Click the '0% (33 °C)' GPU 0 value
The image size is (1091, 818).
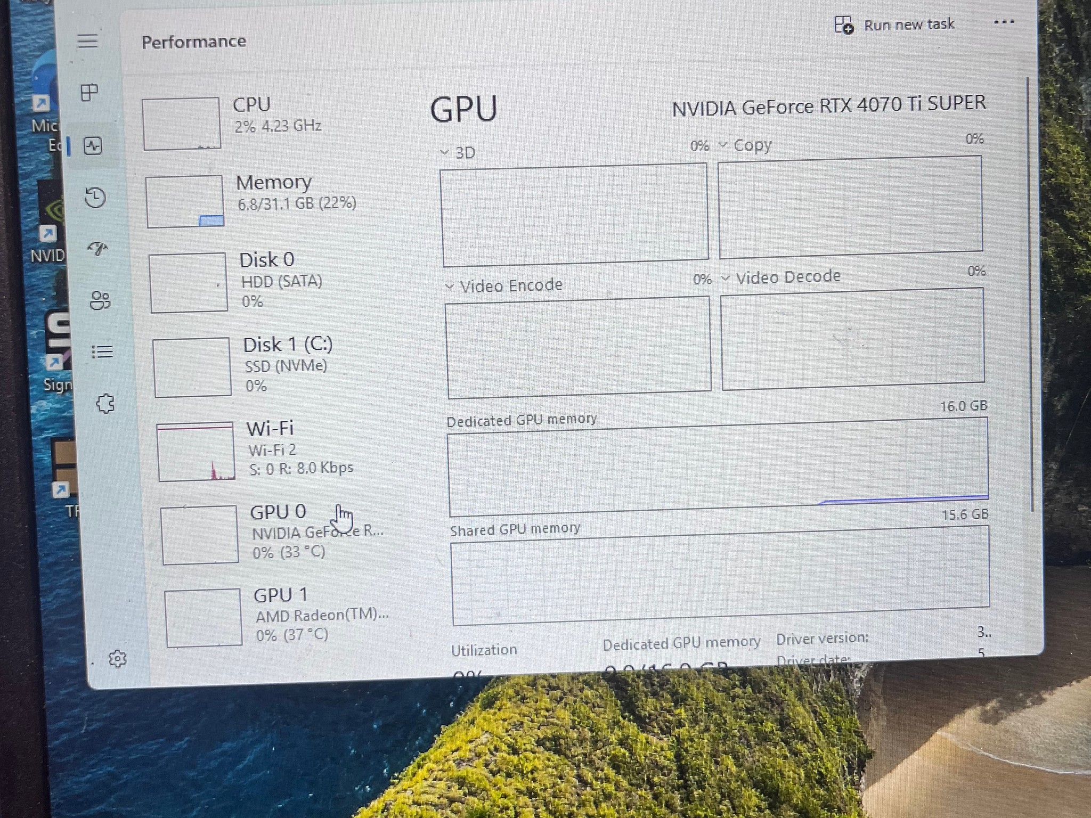288,552
